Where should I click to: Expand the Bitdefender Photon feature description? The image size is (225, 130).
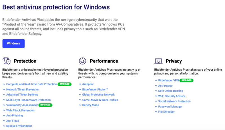tap(95, 89)
